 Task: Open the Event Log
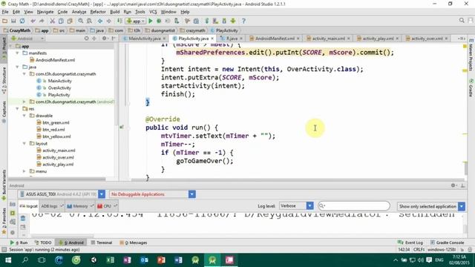coord(410,243)
